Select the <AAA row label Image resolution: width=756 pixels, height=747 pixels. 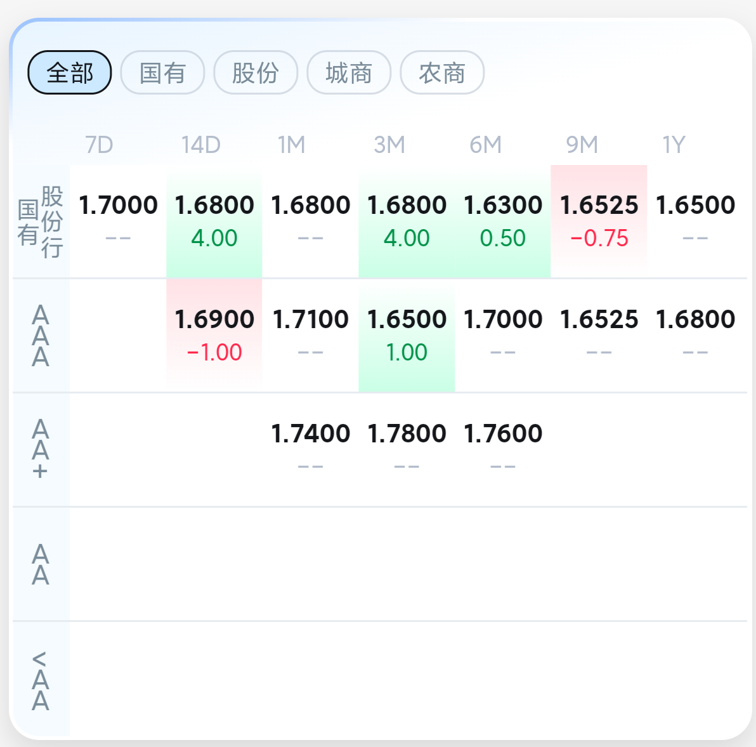[x=41, y=680]
